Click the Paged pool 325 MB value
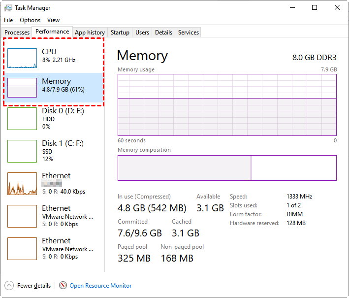349x298 pixels. (134, 259)
